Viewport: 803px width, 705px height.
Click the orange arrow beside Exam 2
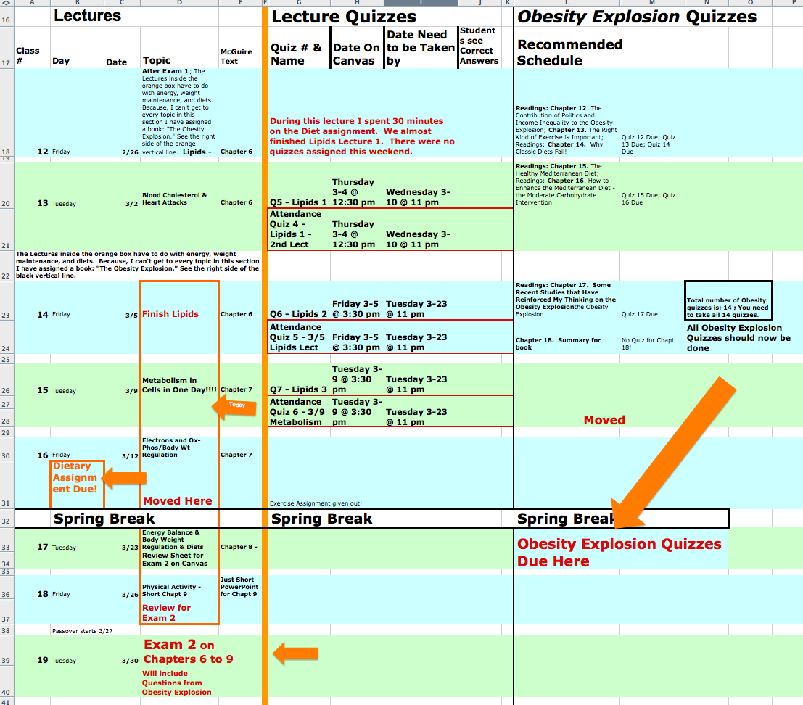pyautogui.click(x=295, y=654)
